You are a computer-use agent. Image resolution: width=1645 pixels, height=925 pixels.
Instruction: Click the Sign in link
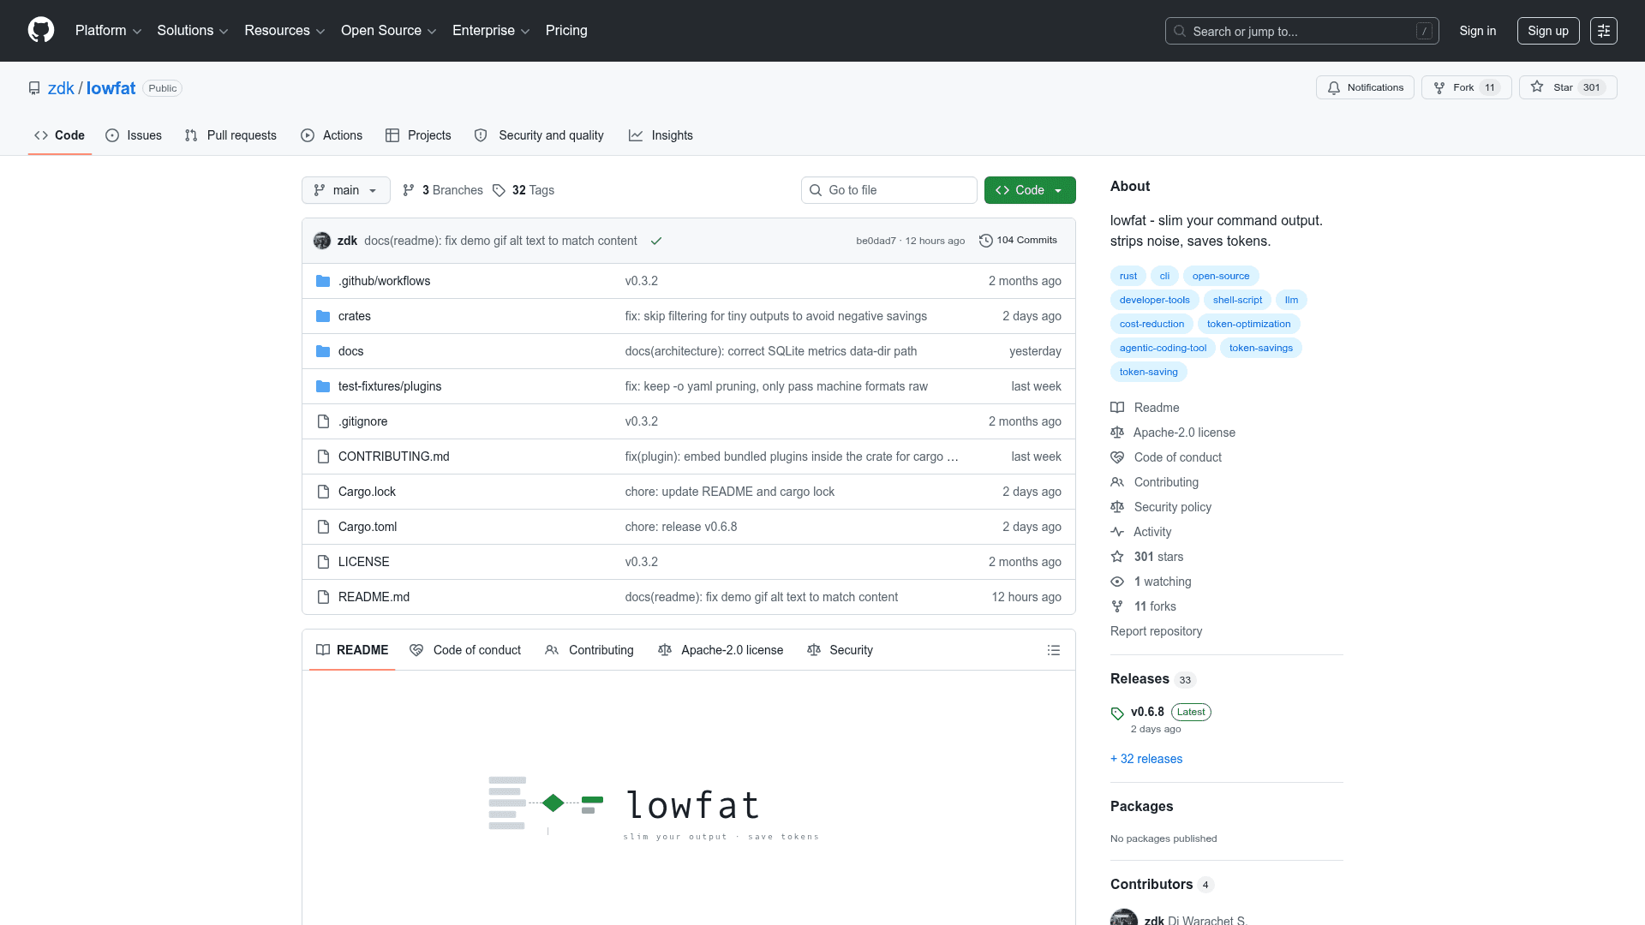(x=1478, y=31)
